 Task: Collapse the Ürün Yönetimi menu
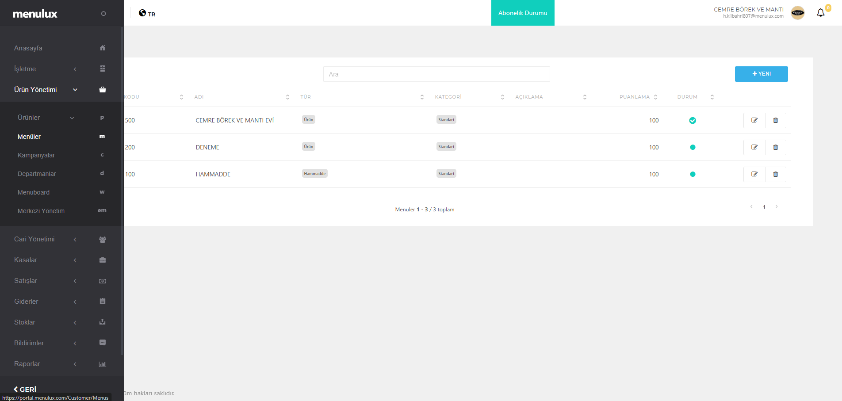pos(75,90)
